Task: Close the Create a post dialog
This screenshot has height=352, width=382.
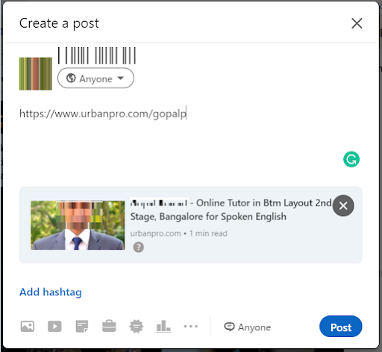Action: [357, 23]
